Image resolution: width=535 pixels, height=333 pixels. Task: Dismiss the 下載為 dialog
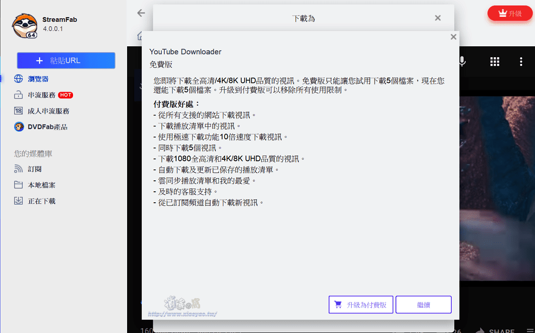tap(438, 17)
